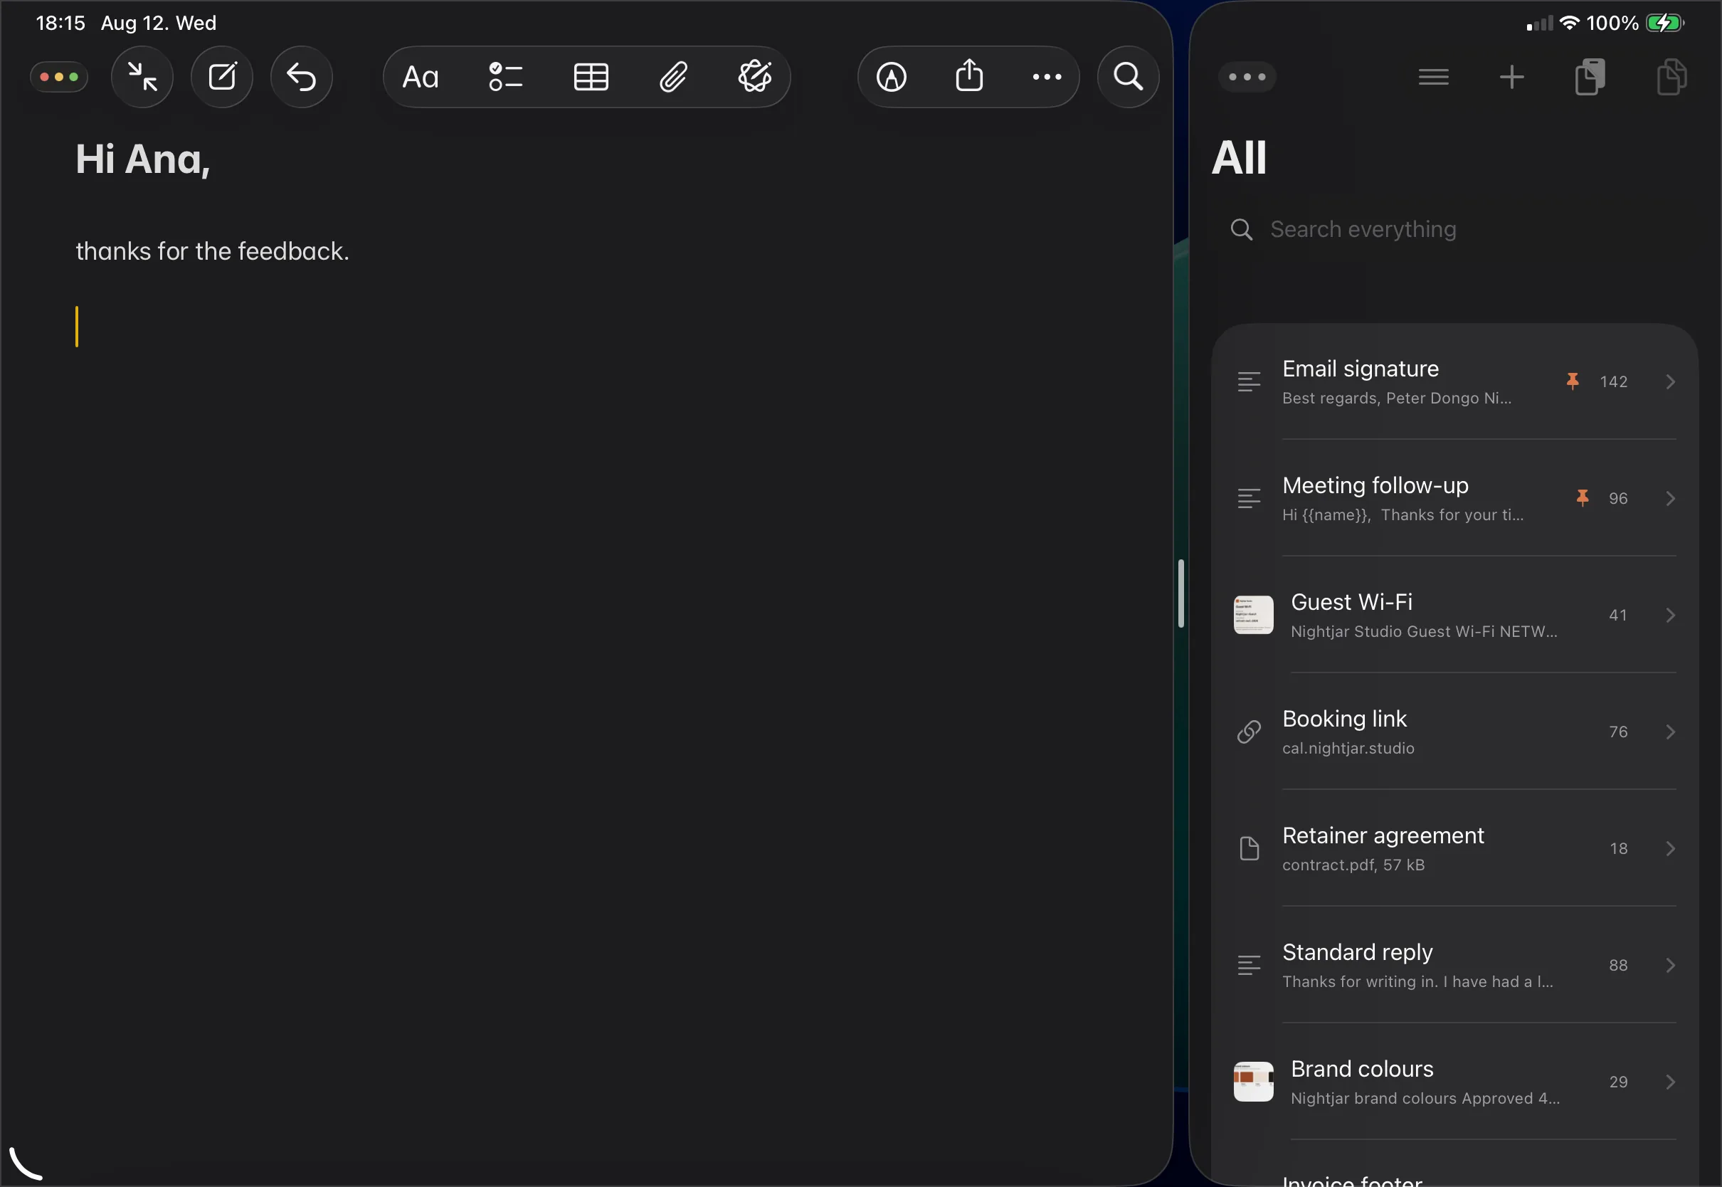Click the battery indicator in status bar
The image size is (1722, 1187).
(x=1666, y=23)
